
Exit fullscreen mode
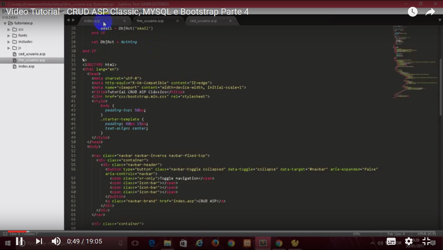tap(426, 241)
